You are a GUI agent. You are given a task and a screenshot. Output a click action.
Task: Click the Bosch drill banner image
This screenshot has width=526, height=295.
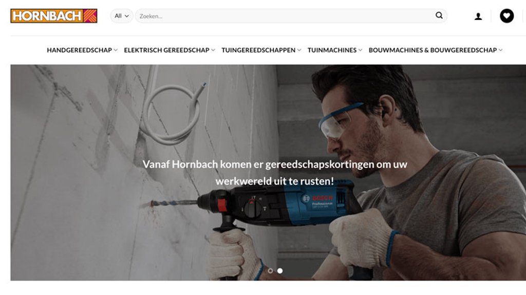tap(268, 172)
